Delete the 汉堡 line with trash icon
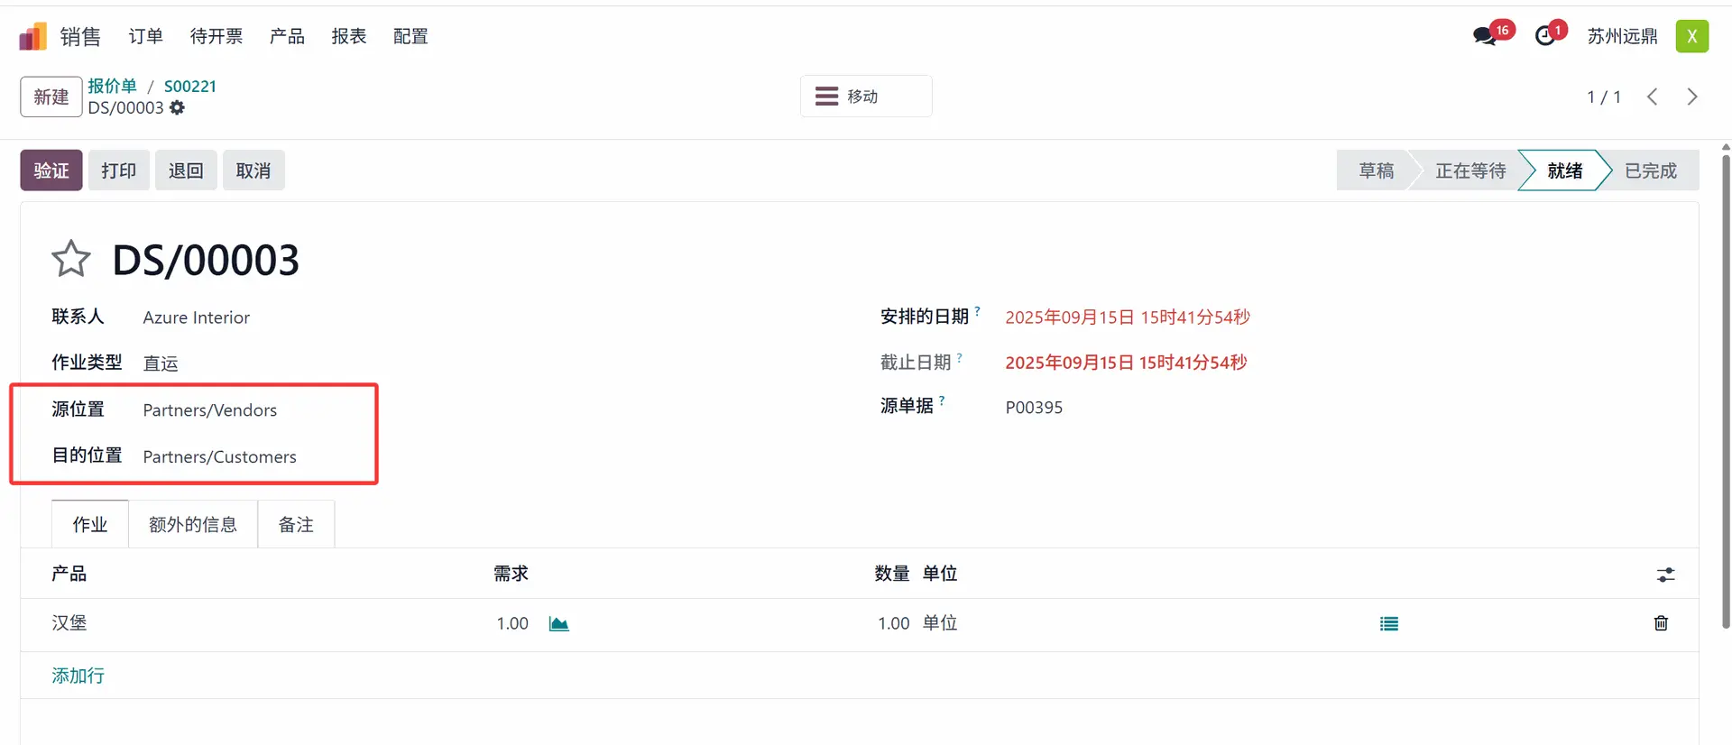 (1661, 623)
